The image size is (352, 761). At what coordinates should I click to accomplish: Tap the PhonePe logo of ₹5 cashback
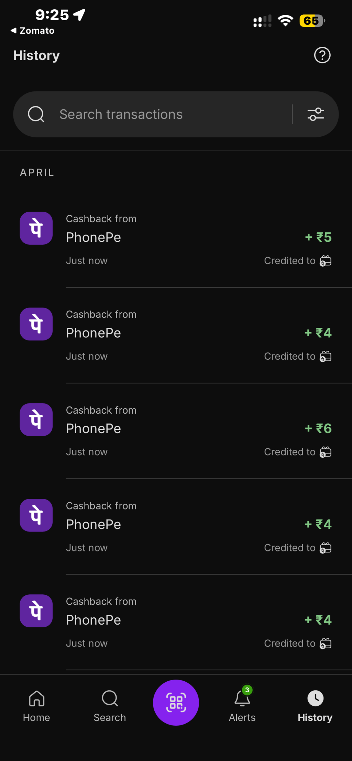36,228
